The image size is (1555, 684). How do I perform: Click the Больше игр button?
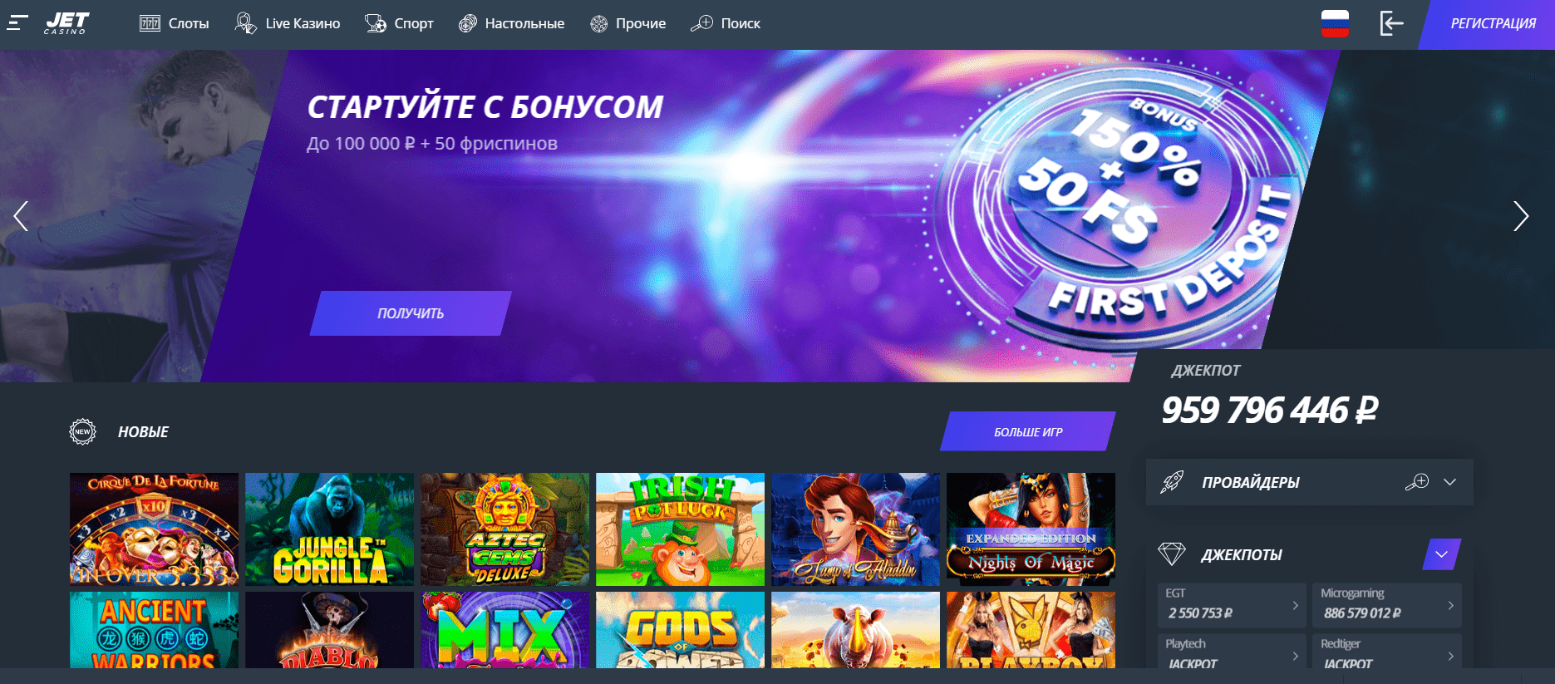coord(1028,431)
